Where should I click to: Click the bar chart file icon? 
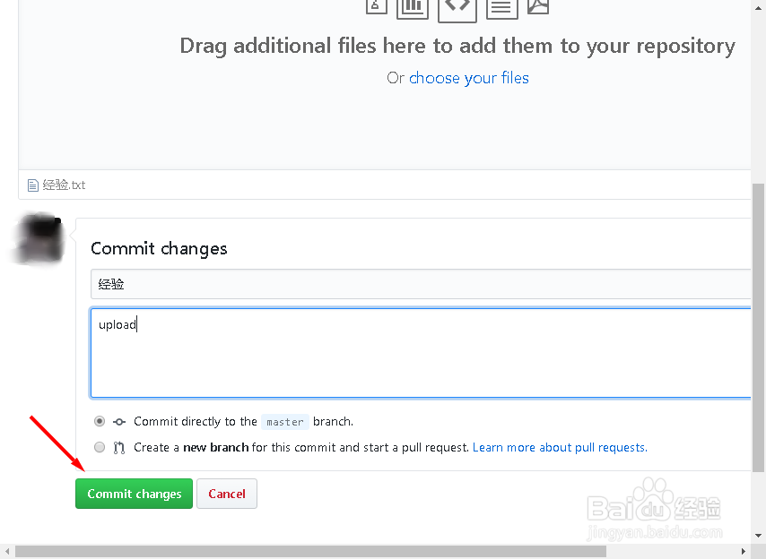pyautogui.click(x=413, y=6)
